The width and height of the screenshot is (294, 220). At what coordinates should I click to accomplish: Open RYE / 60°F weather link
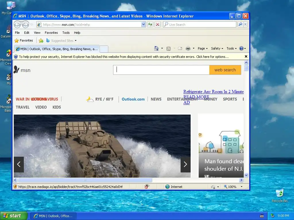104,99
